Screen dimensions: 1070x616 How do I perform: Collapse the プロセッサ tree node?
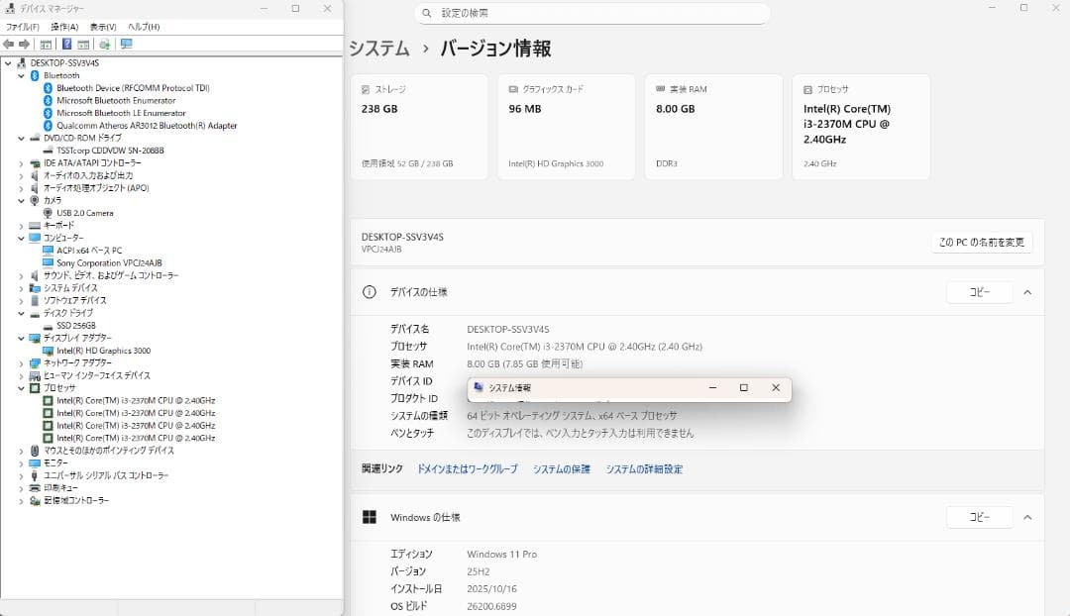click(19, 387)
